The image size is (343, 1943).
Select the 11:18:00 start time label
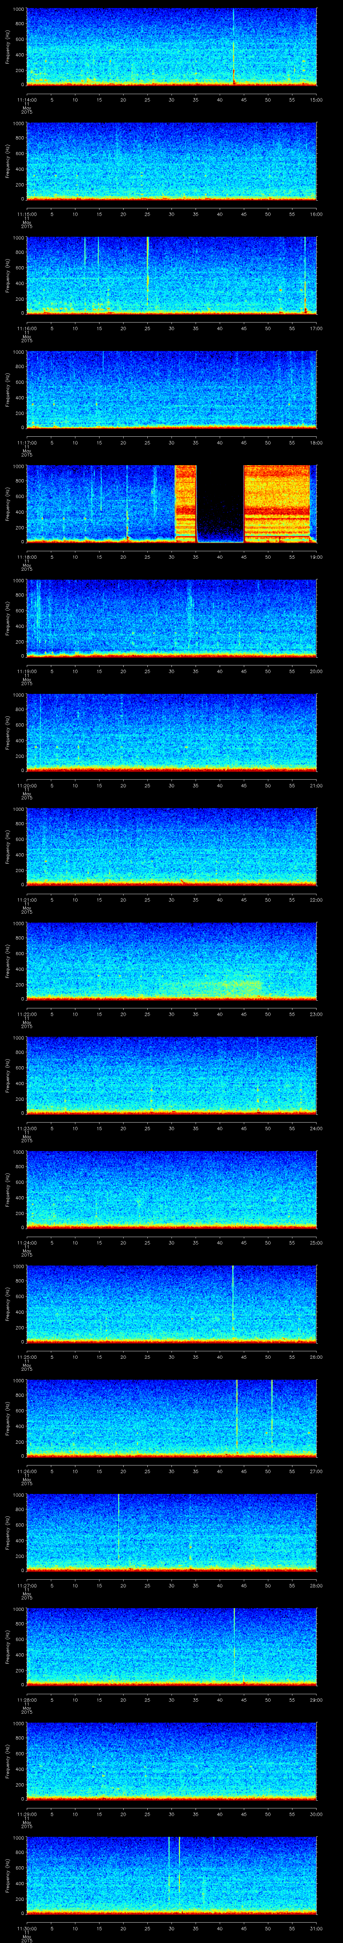26,557
